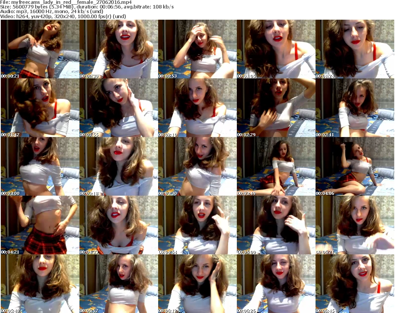Click the frame at 00:05:21
395x313 pixels.
coord(355,225)
